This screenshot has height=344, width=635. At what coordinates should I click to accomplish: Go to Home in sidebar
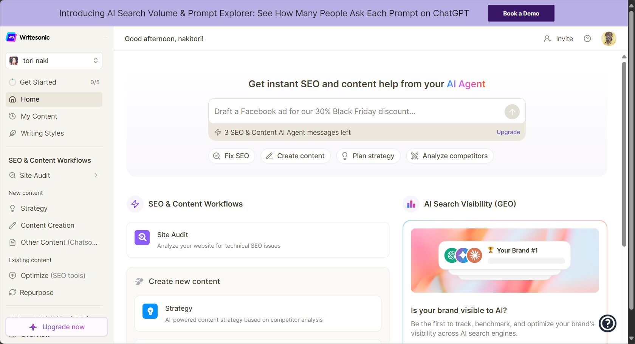[x=54, y=99]
